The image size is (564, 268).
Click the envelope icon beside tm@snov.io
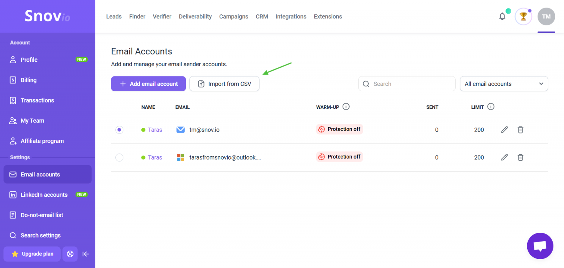tap(180, 130)
